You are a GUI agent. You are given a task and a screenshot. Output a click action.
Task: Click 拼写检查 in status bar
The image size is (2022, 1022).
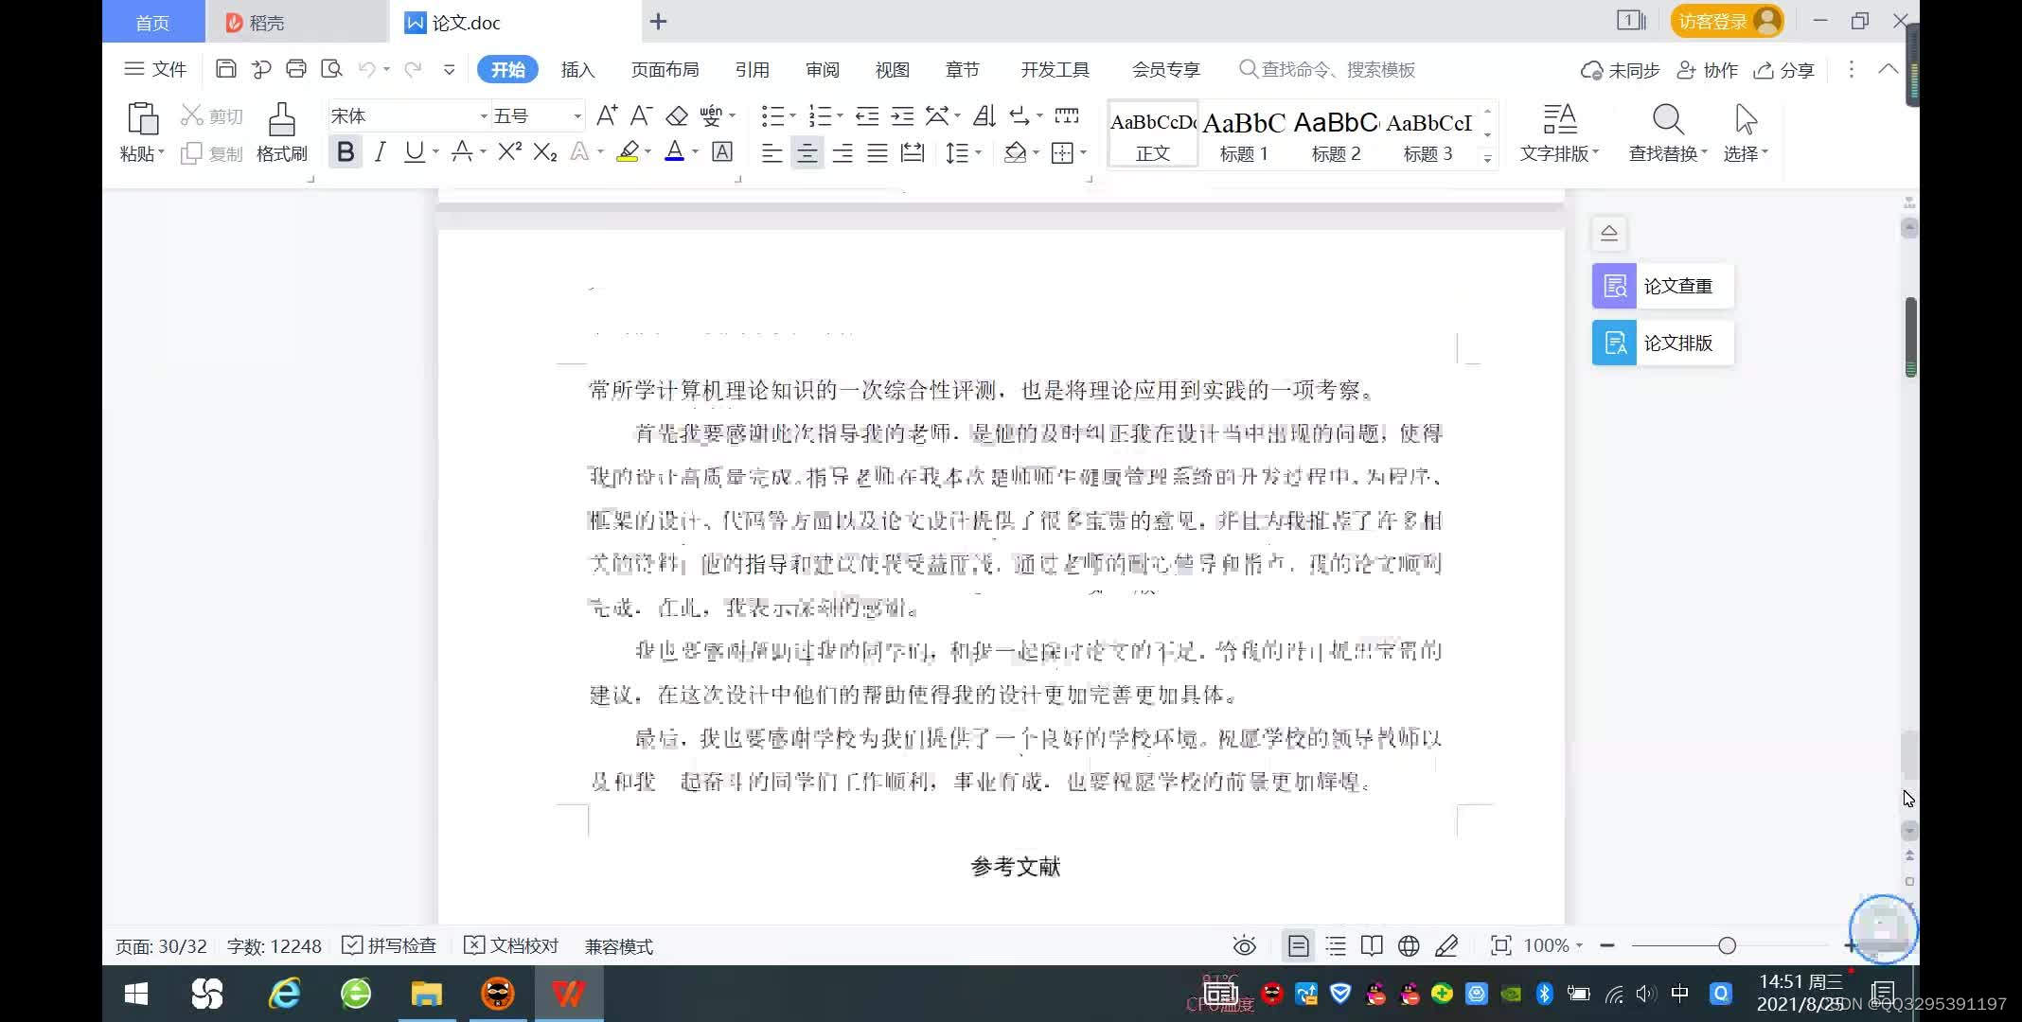(389, 945)
